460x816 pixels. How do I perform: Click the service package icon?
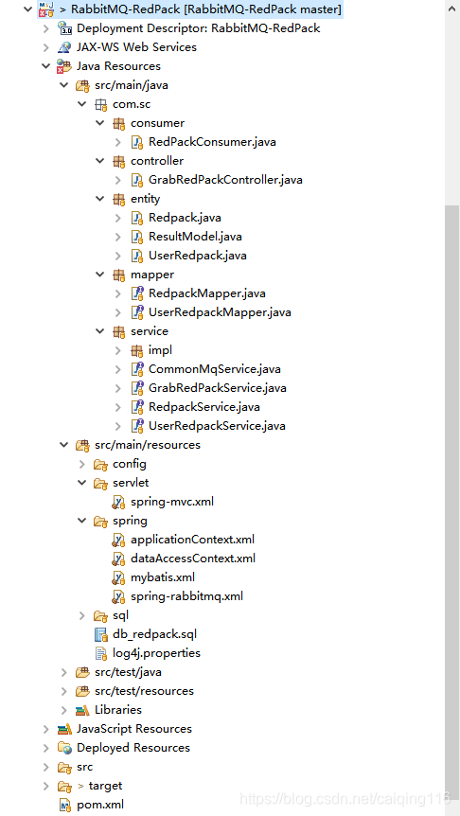coord(118,331)
